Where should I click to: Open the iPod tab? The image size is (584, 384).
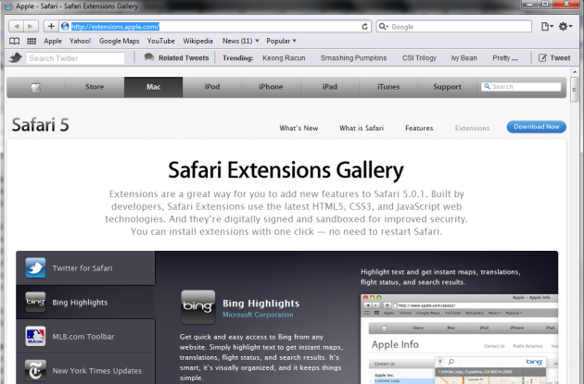212,87
